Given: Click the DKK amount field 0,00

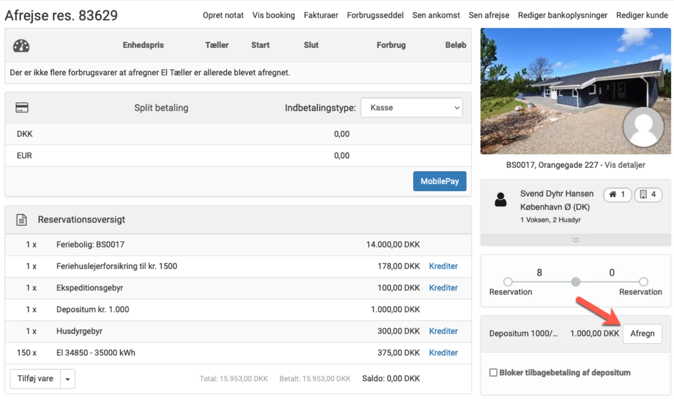Looking at the screenshot, I should [x=341, y=134].
